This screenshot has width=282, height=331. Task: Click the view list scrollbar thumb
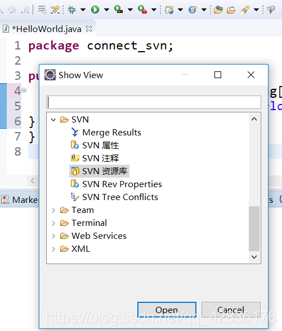coord(254,229)
